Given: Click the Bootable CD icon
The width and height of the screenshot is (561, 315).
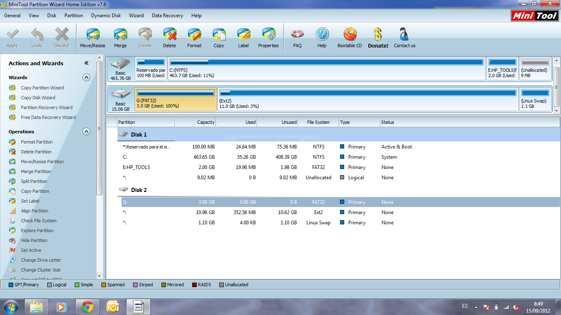Looking at the screenshot, I should click(350, 34).
